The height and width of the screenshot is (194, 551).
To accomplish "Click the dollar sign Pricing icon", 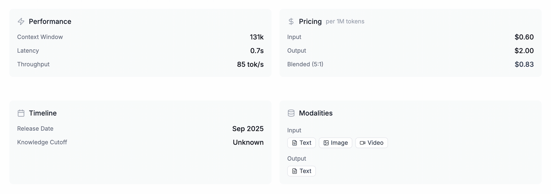I will [291, 21].
